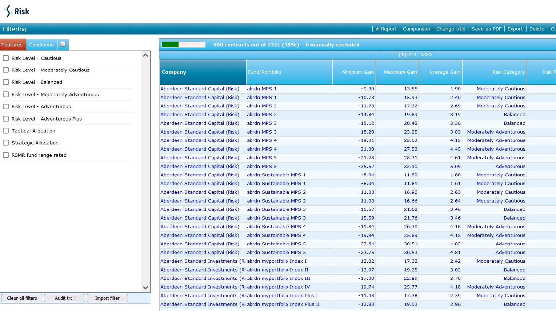
Task: Toggle Risk Level - Moderately Adventurous checkbox
Action: tap(6, 94)
